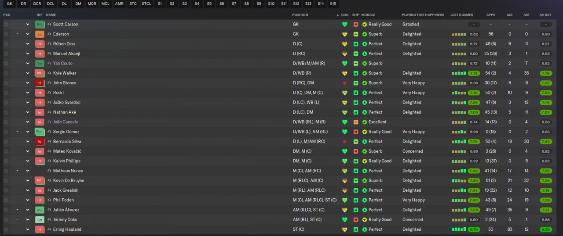This screenshot has height=236, width=563.
Task: Click Erling Haaland's match sharpness icon
Action: (356, 229)
